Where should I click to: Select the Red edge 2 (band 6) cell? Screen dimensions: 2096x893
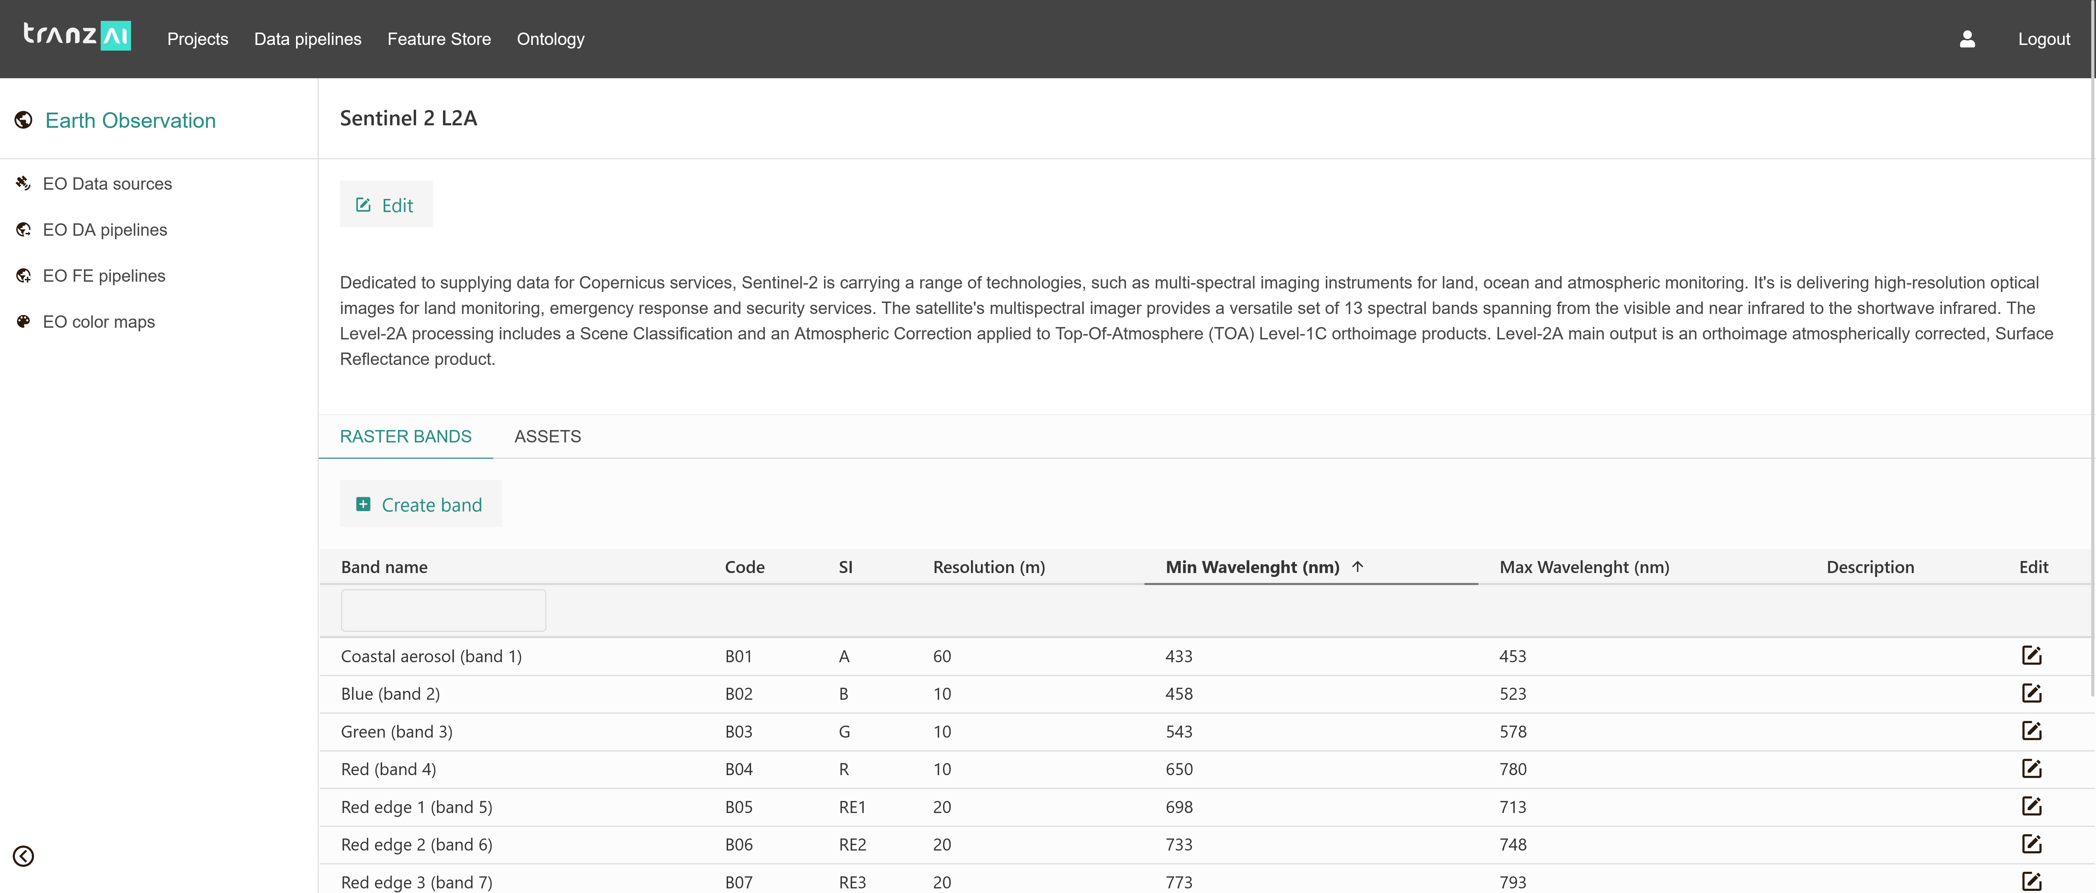click(x=416, y=845)
